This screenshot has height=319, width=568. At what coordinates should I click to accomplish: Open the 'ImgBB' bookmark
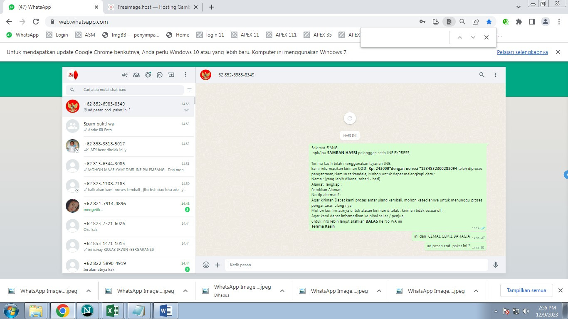coord(131,35)
